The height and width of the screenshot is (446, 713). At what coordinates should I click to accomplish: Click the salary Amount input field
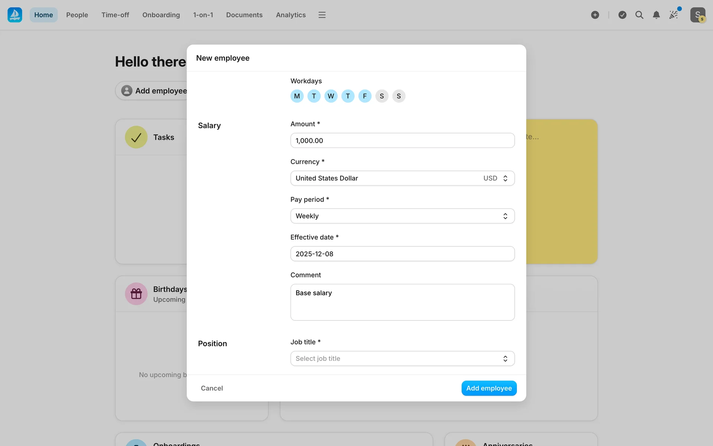[x=402, y=140]
